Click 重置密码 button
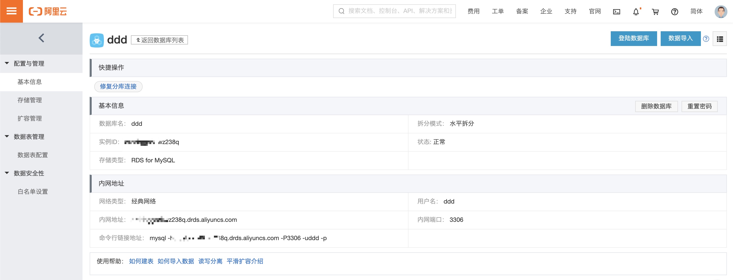 (699, 106)
